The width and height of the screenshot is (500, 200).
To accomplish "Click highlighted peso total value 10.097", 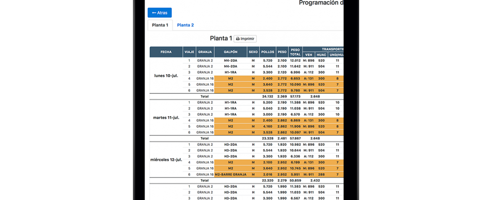I will coord(295,132).
